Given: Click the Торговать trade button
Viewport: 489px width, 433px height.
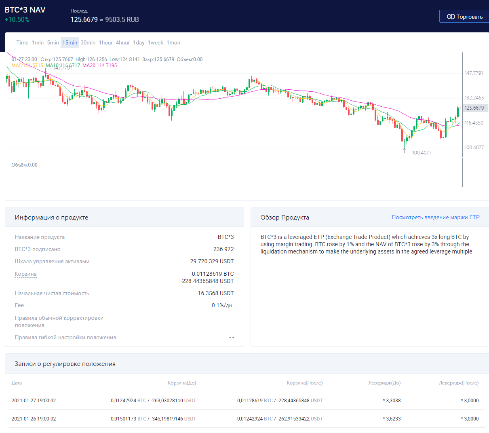Looking at the screenshot, I should [465, 17].
